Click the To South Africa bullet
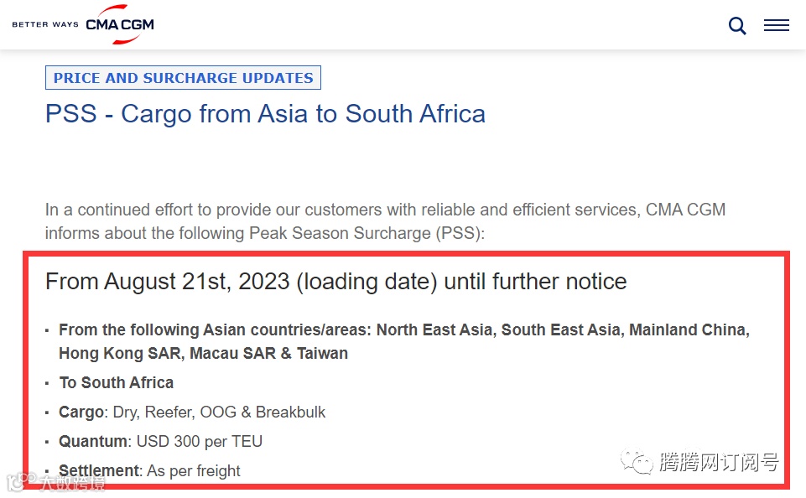 (116, 382)
